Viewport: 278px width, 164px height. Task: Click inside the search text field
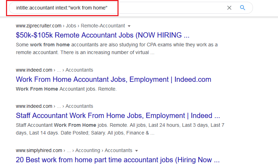(117, 8)
